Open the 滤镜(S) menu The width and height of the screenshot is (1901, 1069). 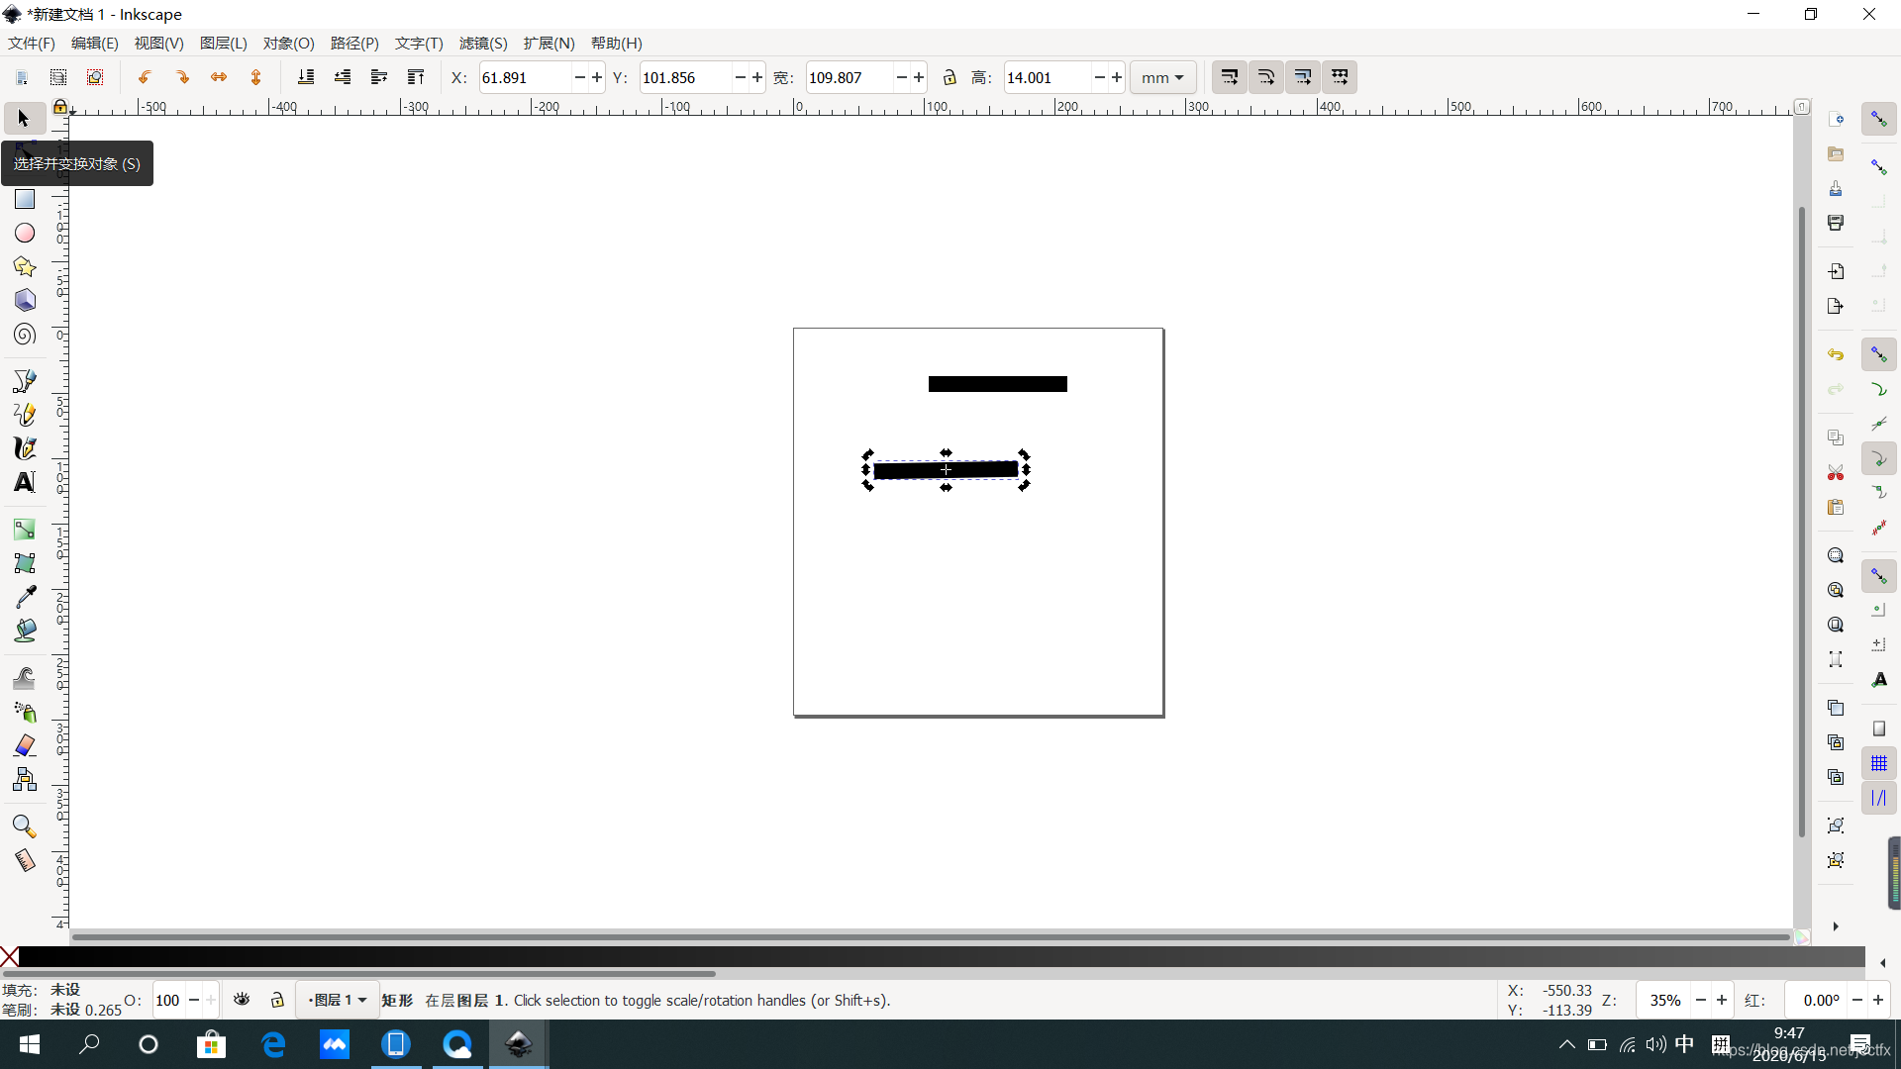[482, 43]
